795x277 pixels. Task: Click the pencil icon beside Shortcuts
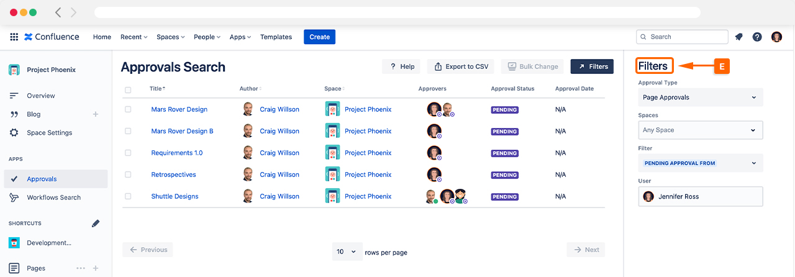tap(96, 223)
